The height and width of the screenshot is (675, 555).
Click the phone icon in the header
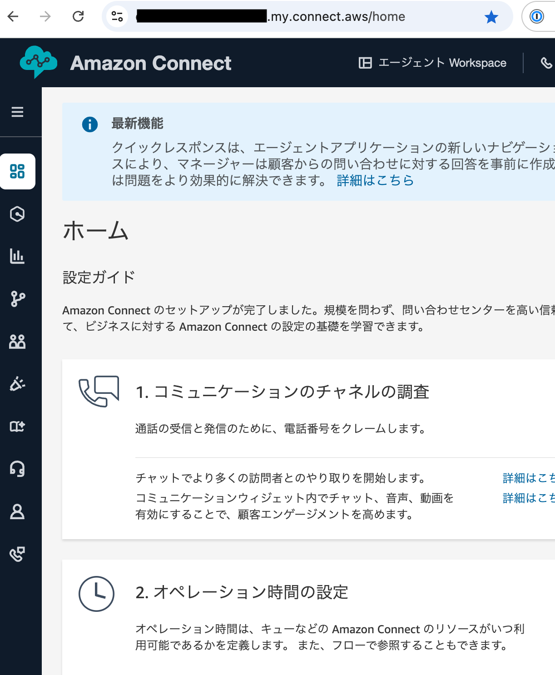point(546,63)
